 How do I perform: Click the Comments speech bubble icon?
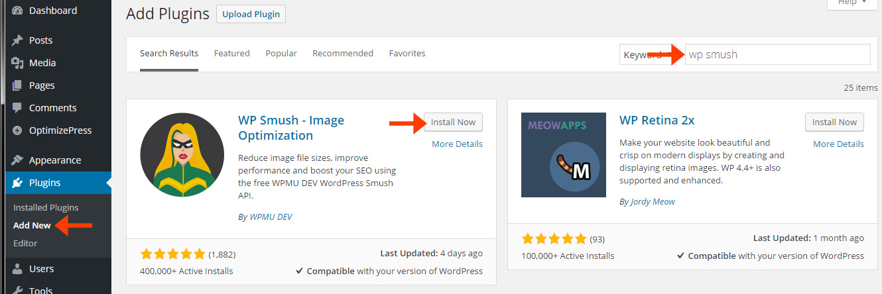[17, 108]
